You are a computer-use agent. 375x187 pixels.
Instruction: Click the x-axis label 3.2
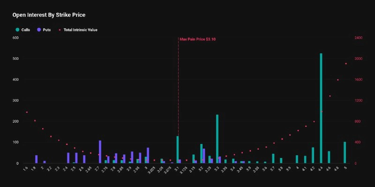coord(201,168)
